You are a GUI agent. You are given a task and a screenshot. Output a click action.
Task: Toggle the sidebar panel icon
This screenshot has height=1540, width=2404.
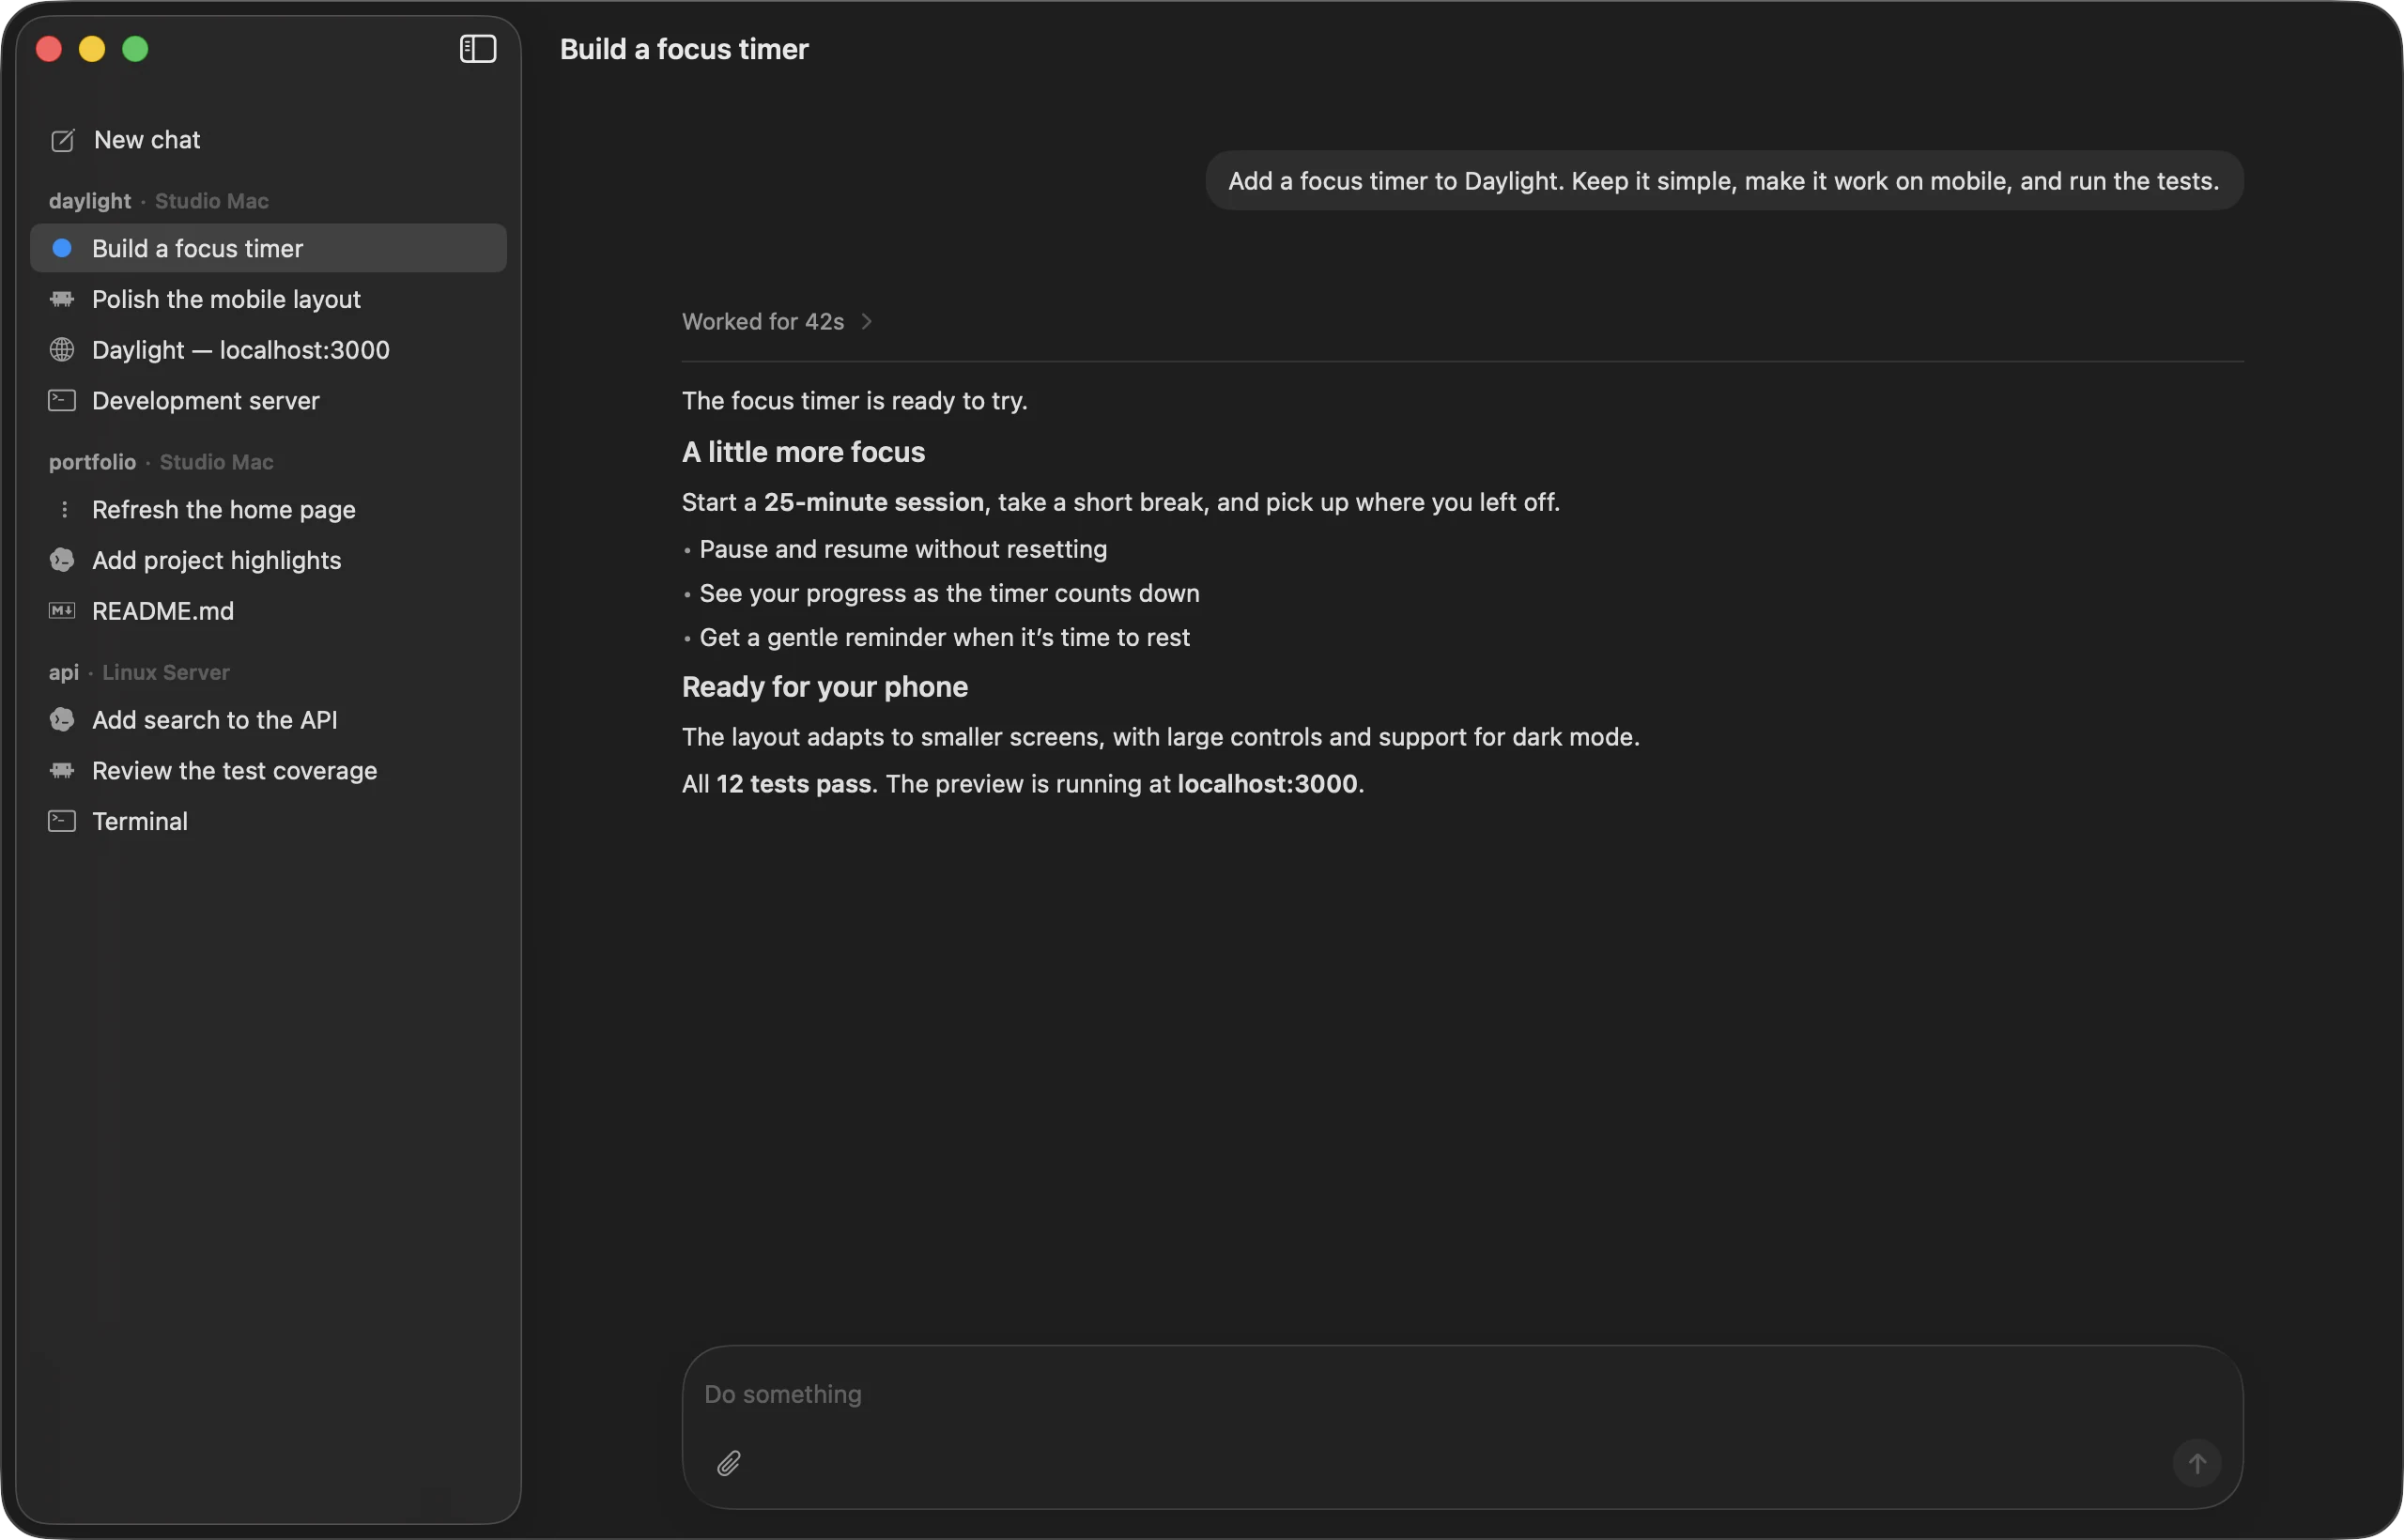[478, 49]
